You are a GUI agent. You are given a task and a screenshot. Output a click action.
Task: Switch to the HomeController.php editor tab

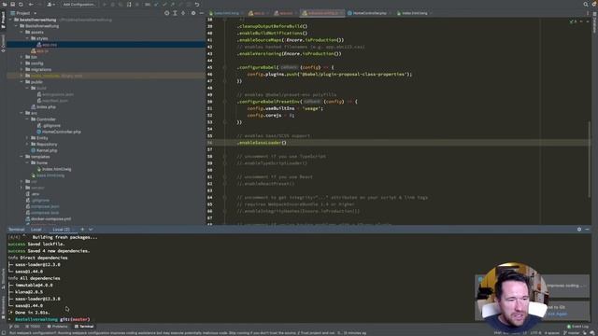tap(369, 13)
